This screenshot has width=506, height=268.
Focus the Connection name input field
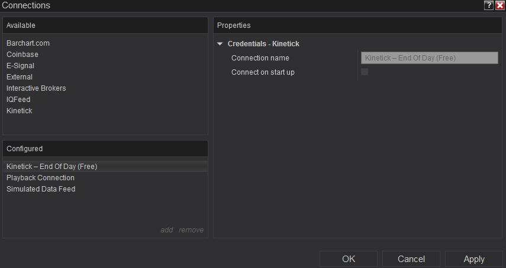(430, 58)
